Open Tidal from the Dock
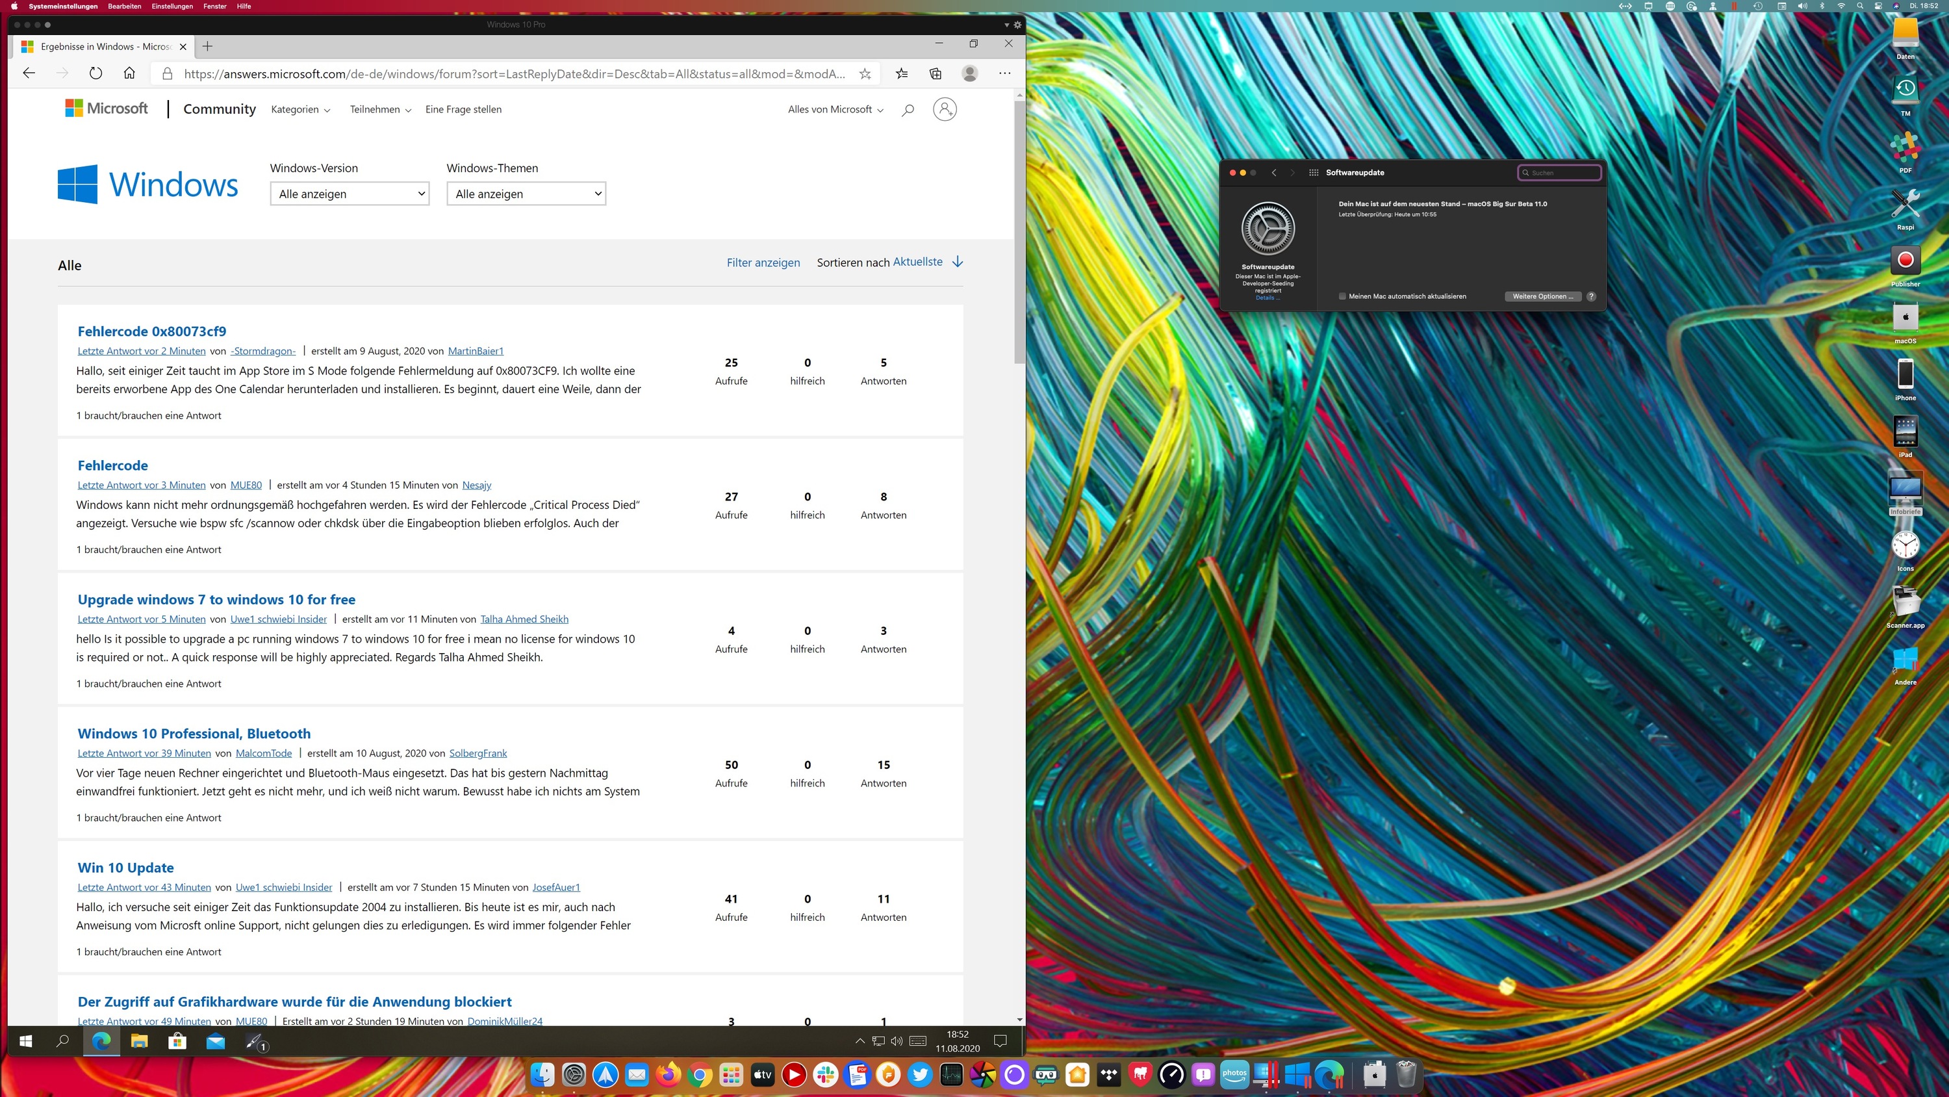The height and width of the screenshot is (1097, 1949). [x=1109, y=1074]
